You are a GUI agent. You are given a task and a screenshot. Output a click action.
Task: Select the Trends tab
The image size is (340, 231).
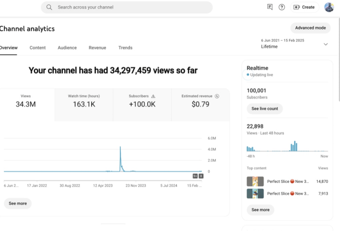click(x=125, y=48)
